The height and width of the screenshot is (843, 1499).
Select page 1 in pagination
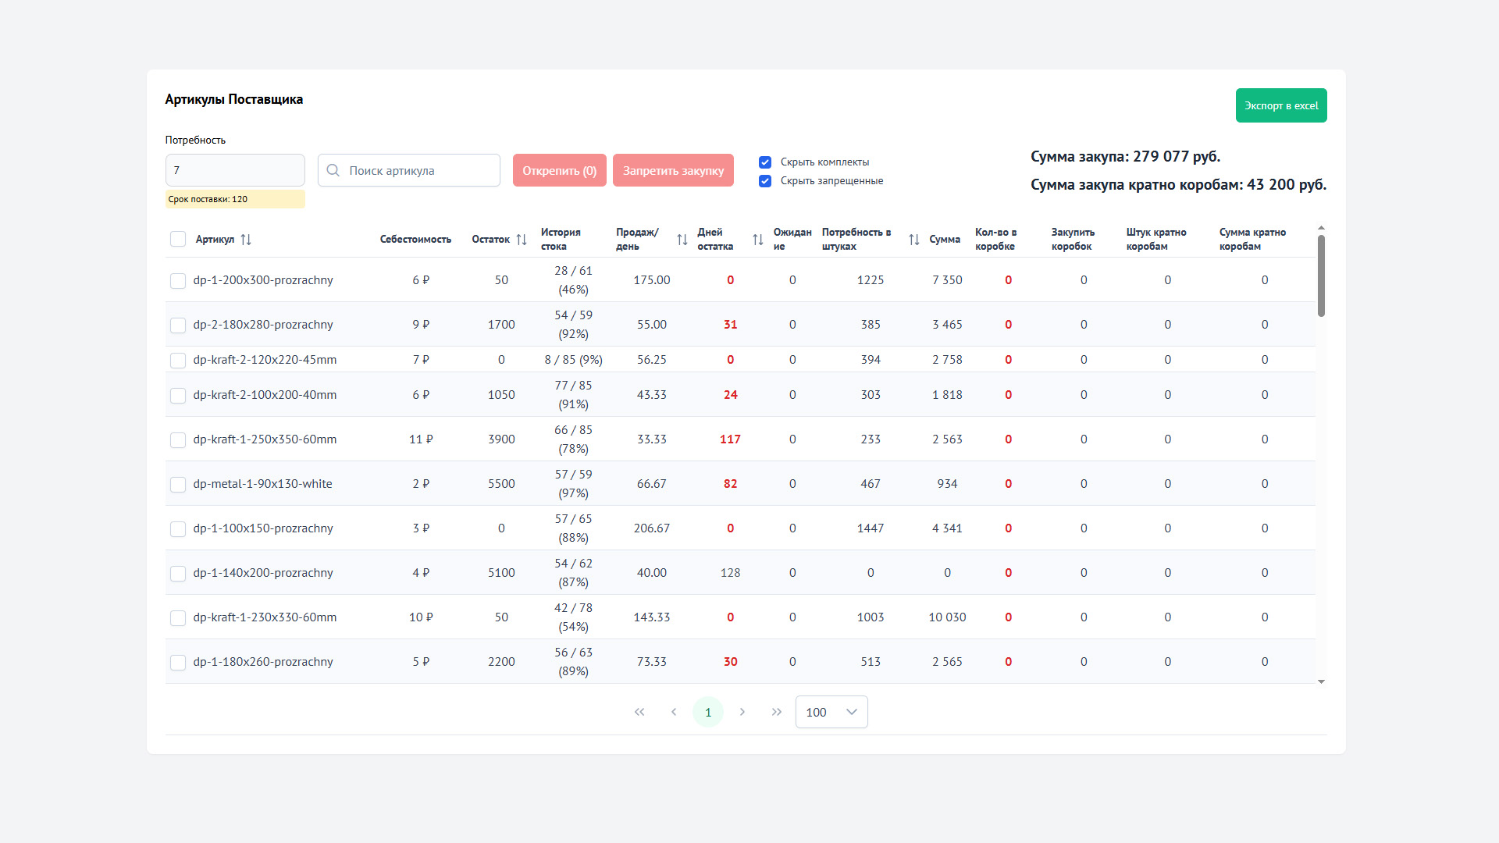pyautogui.click(x=708, y=712)
